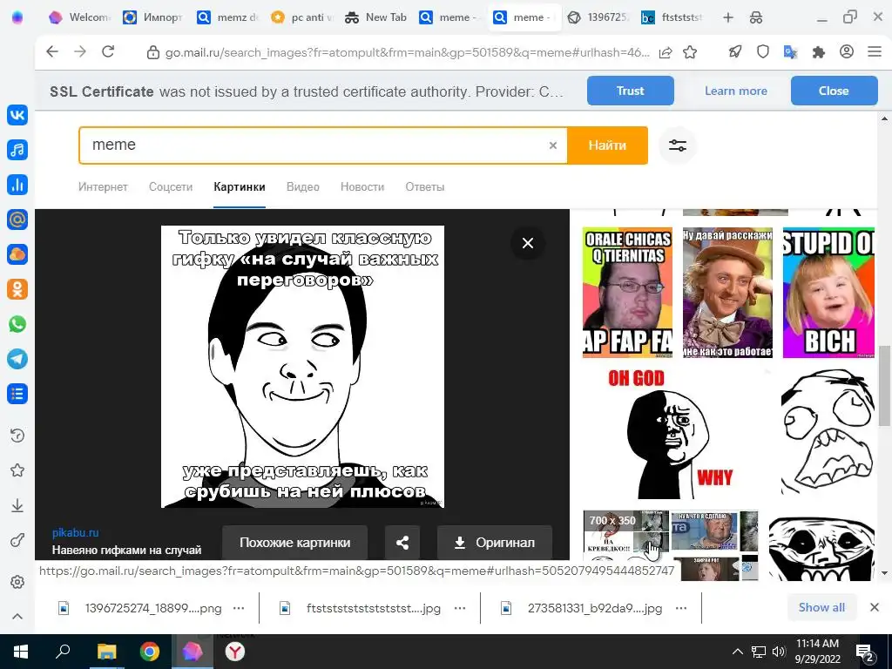This screenshot has width=892, height=669.
Task: Open the tasks list sidebar icon
Action: point(17,394)
